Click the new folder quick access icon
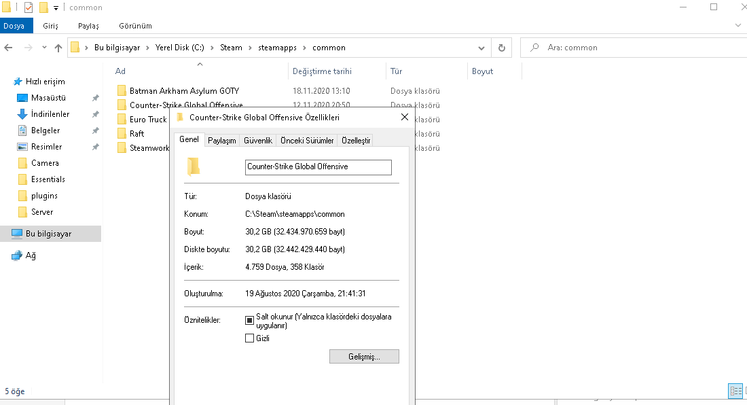This screenshot has width=747, height=405. [x=43, y=7]
